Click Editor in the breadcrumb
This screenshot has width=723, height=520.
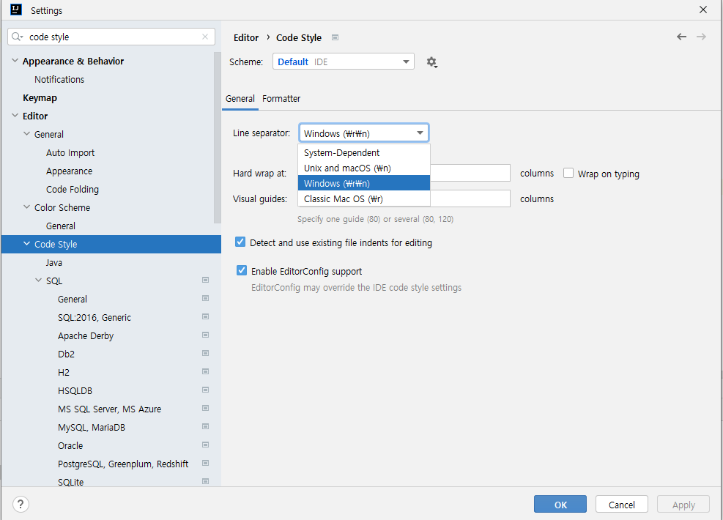pyautogui.click(x=246, y=38)
